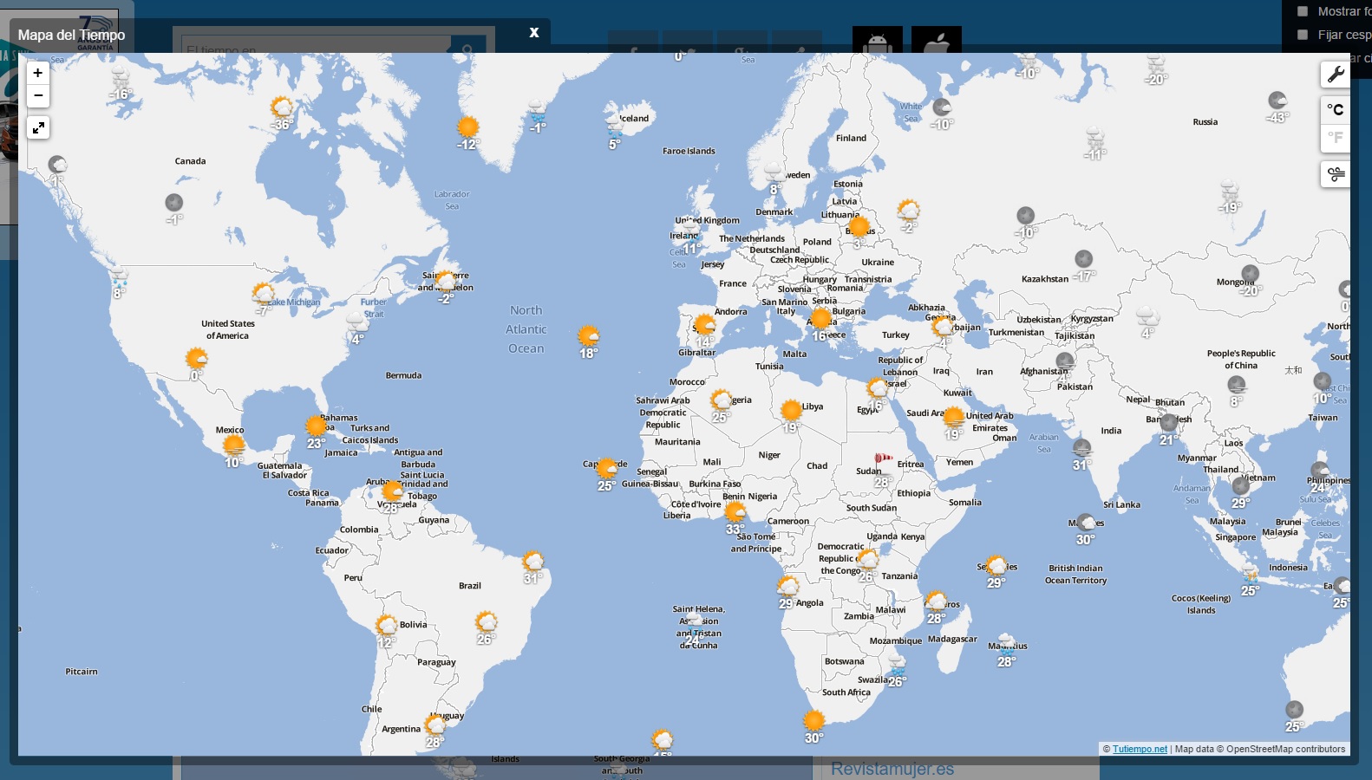Select the 28° weather icon near Comoros
The height and width of the screenshot is (780, 1372).
tap(936, 601)
